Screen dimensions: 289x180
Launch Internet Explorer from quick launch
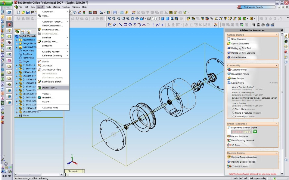point(2,26)
